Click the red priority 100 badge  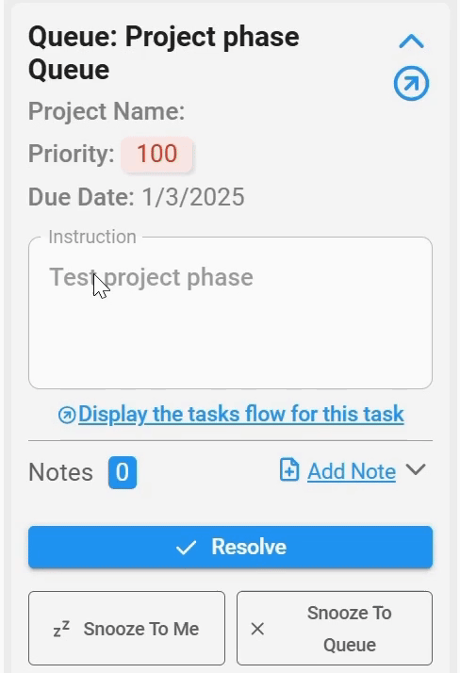pyautogui.click(x=156, y=154)
